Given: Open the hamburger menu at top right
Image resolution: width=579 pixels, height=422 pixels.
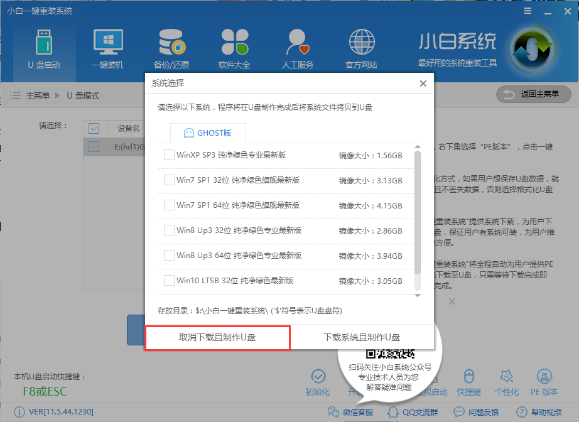Looking at the screenshot, I should point(526,10).
